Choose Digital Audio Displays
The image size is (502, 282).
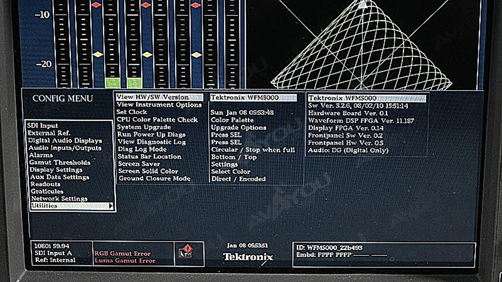pyautogui.click(x=65, y=141)
